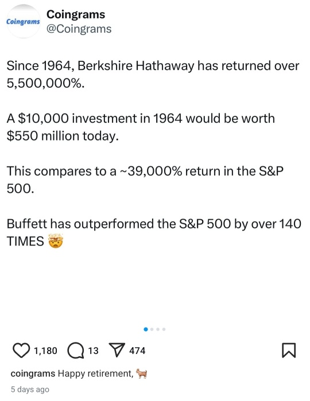
Task: Open the Coingrams profile picture
Action: tap(24, 21)
